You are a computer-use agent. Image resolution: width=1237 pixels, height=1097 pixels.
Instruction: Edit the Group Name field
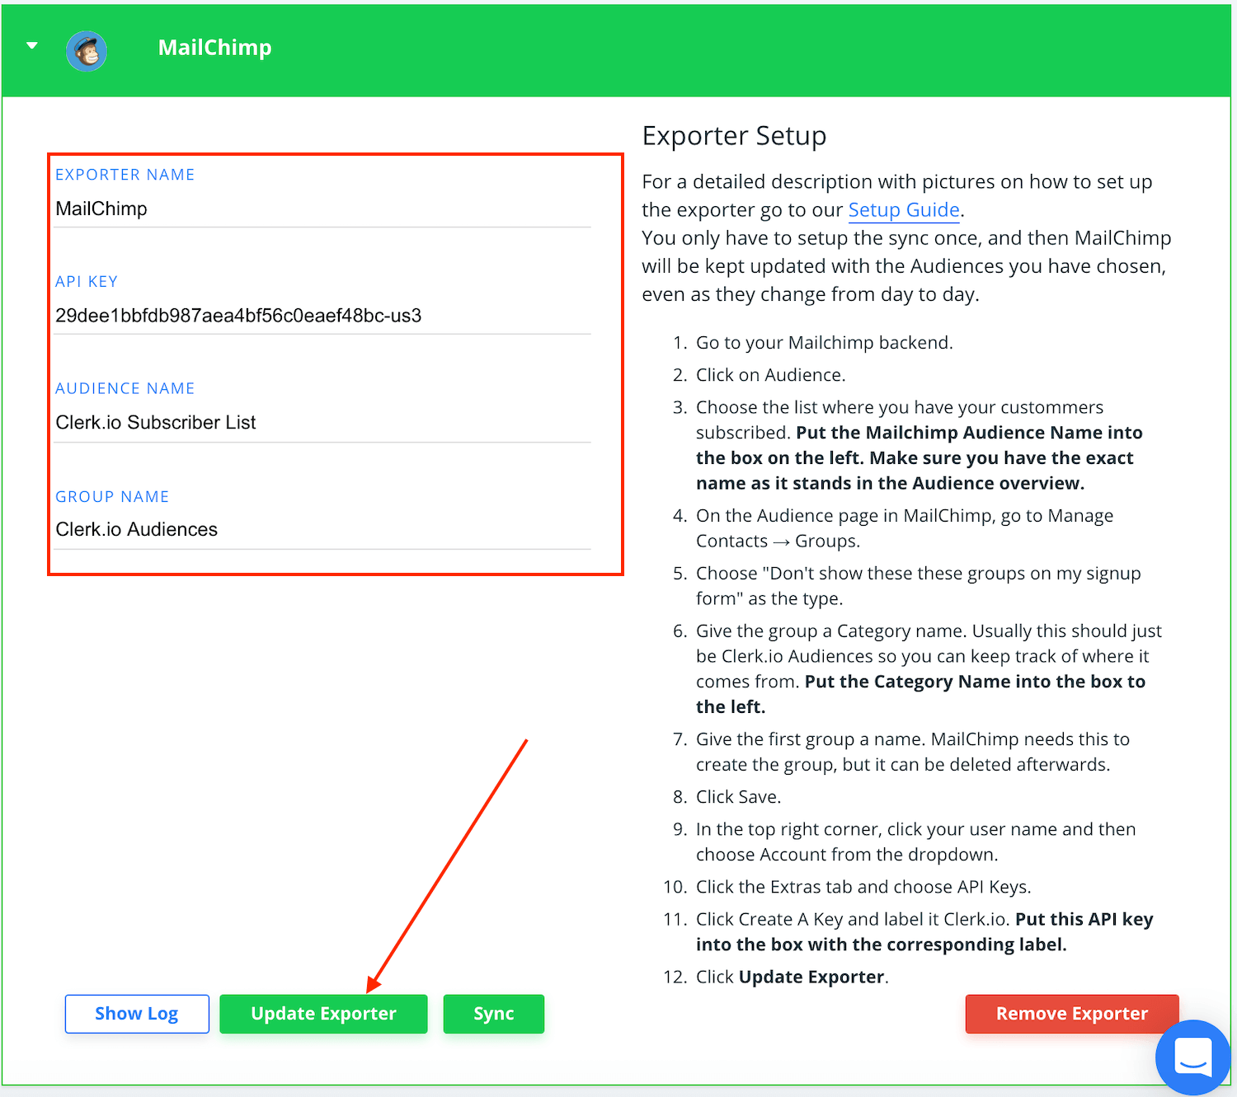(322, 530)
